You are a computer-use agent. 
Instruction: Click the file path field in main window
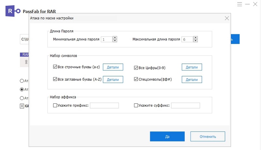(24, 39)
